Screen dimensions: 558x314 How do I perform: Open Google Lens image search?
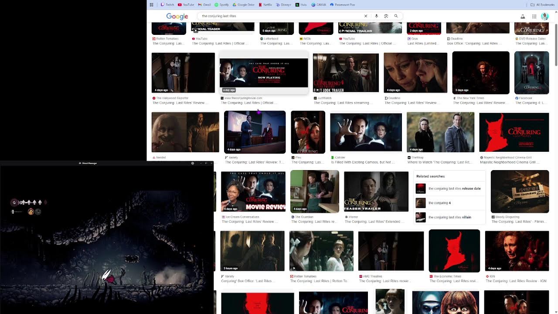(386, 16)
